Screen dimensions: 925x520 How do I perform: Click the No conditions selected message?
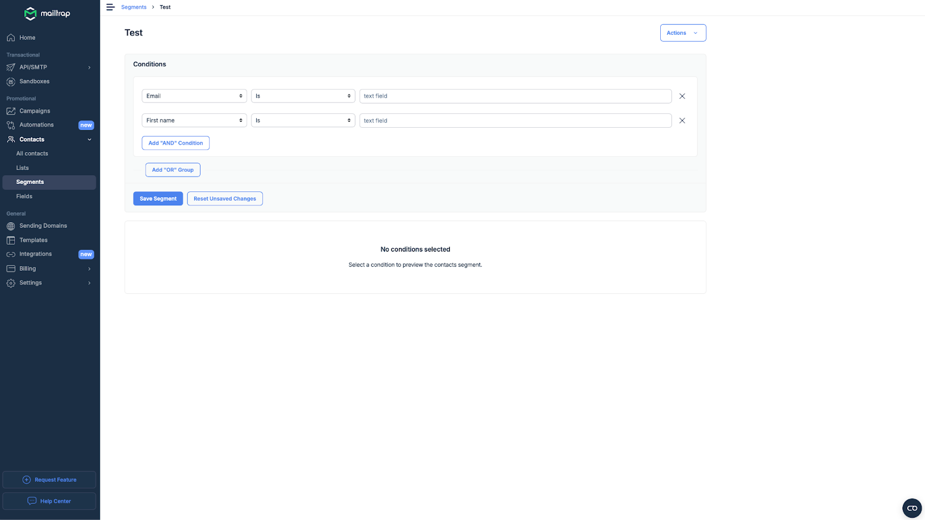point(415,249)
